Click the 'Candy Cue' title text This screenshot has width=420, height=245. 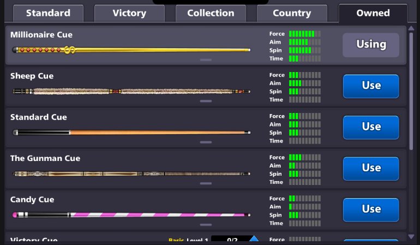click(x=32, y=200)
